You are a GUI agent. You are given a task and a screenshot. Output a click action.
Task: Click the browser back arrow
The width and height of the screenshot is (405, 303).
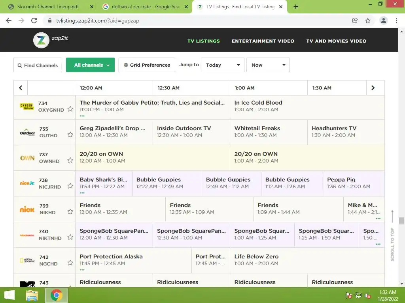point(9,21)
